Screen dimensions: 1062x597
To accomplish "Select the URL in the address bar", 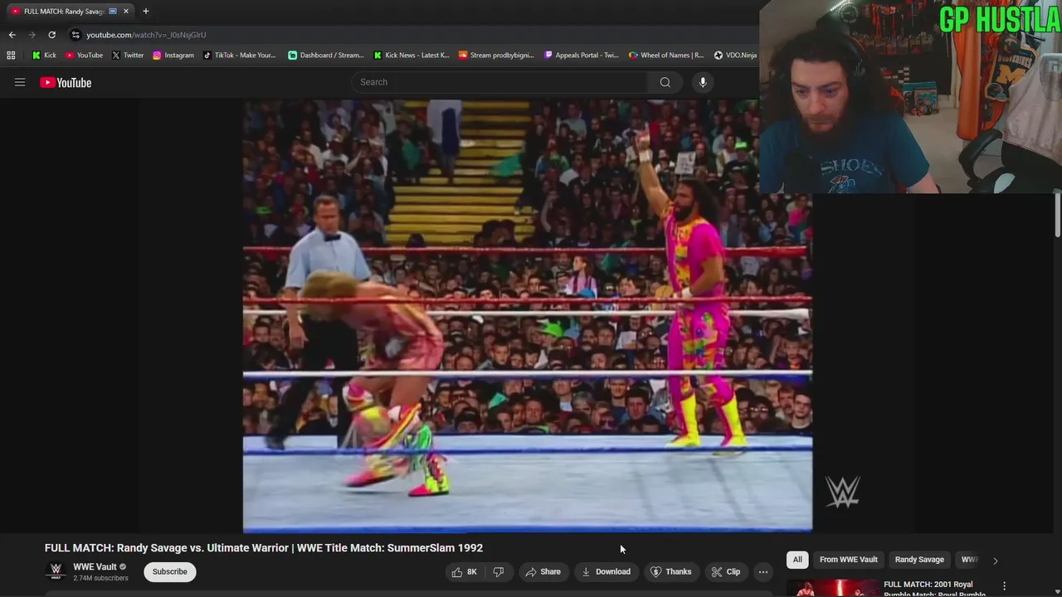I will coord(146,35).
